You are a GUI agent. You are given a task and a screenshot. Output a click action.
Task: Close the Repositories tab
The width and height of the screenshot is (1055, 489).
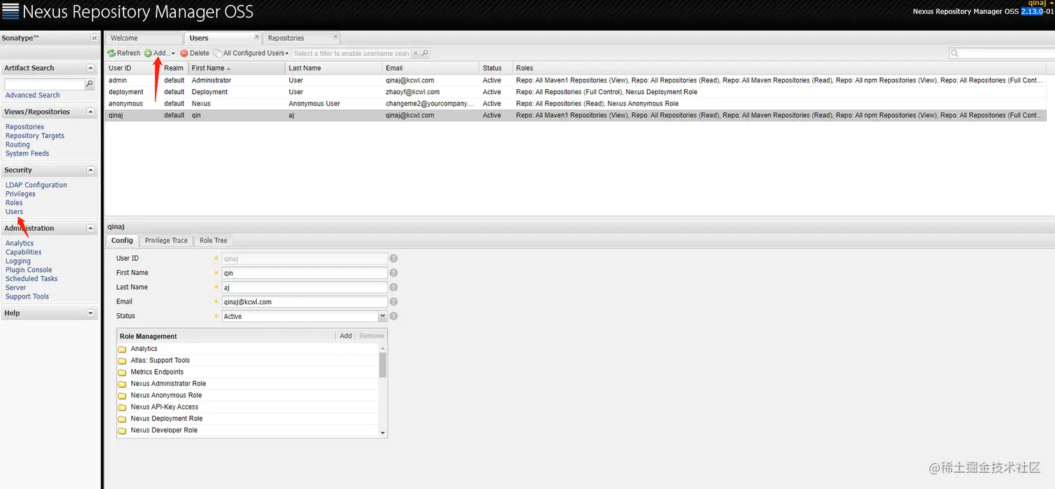pos(336,37)
